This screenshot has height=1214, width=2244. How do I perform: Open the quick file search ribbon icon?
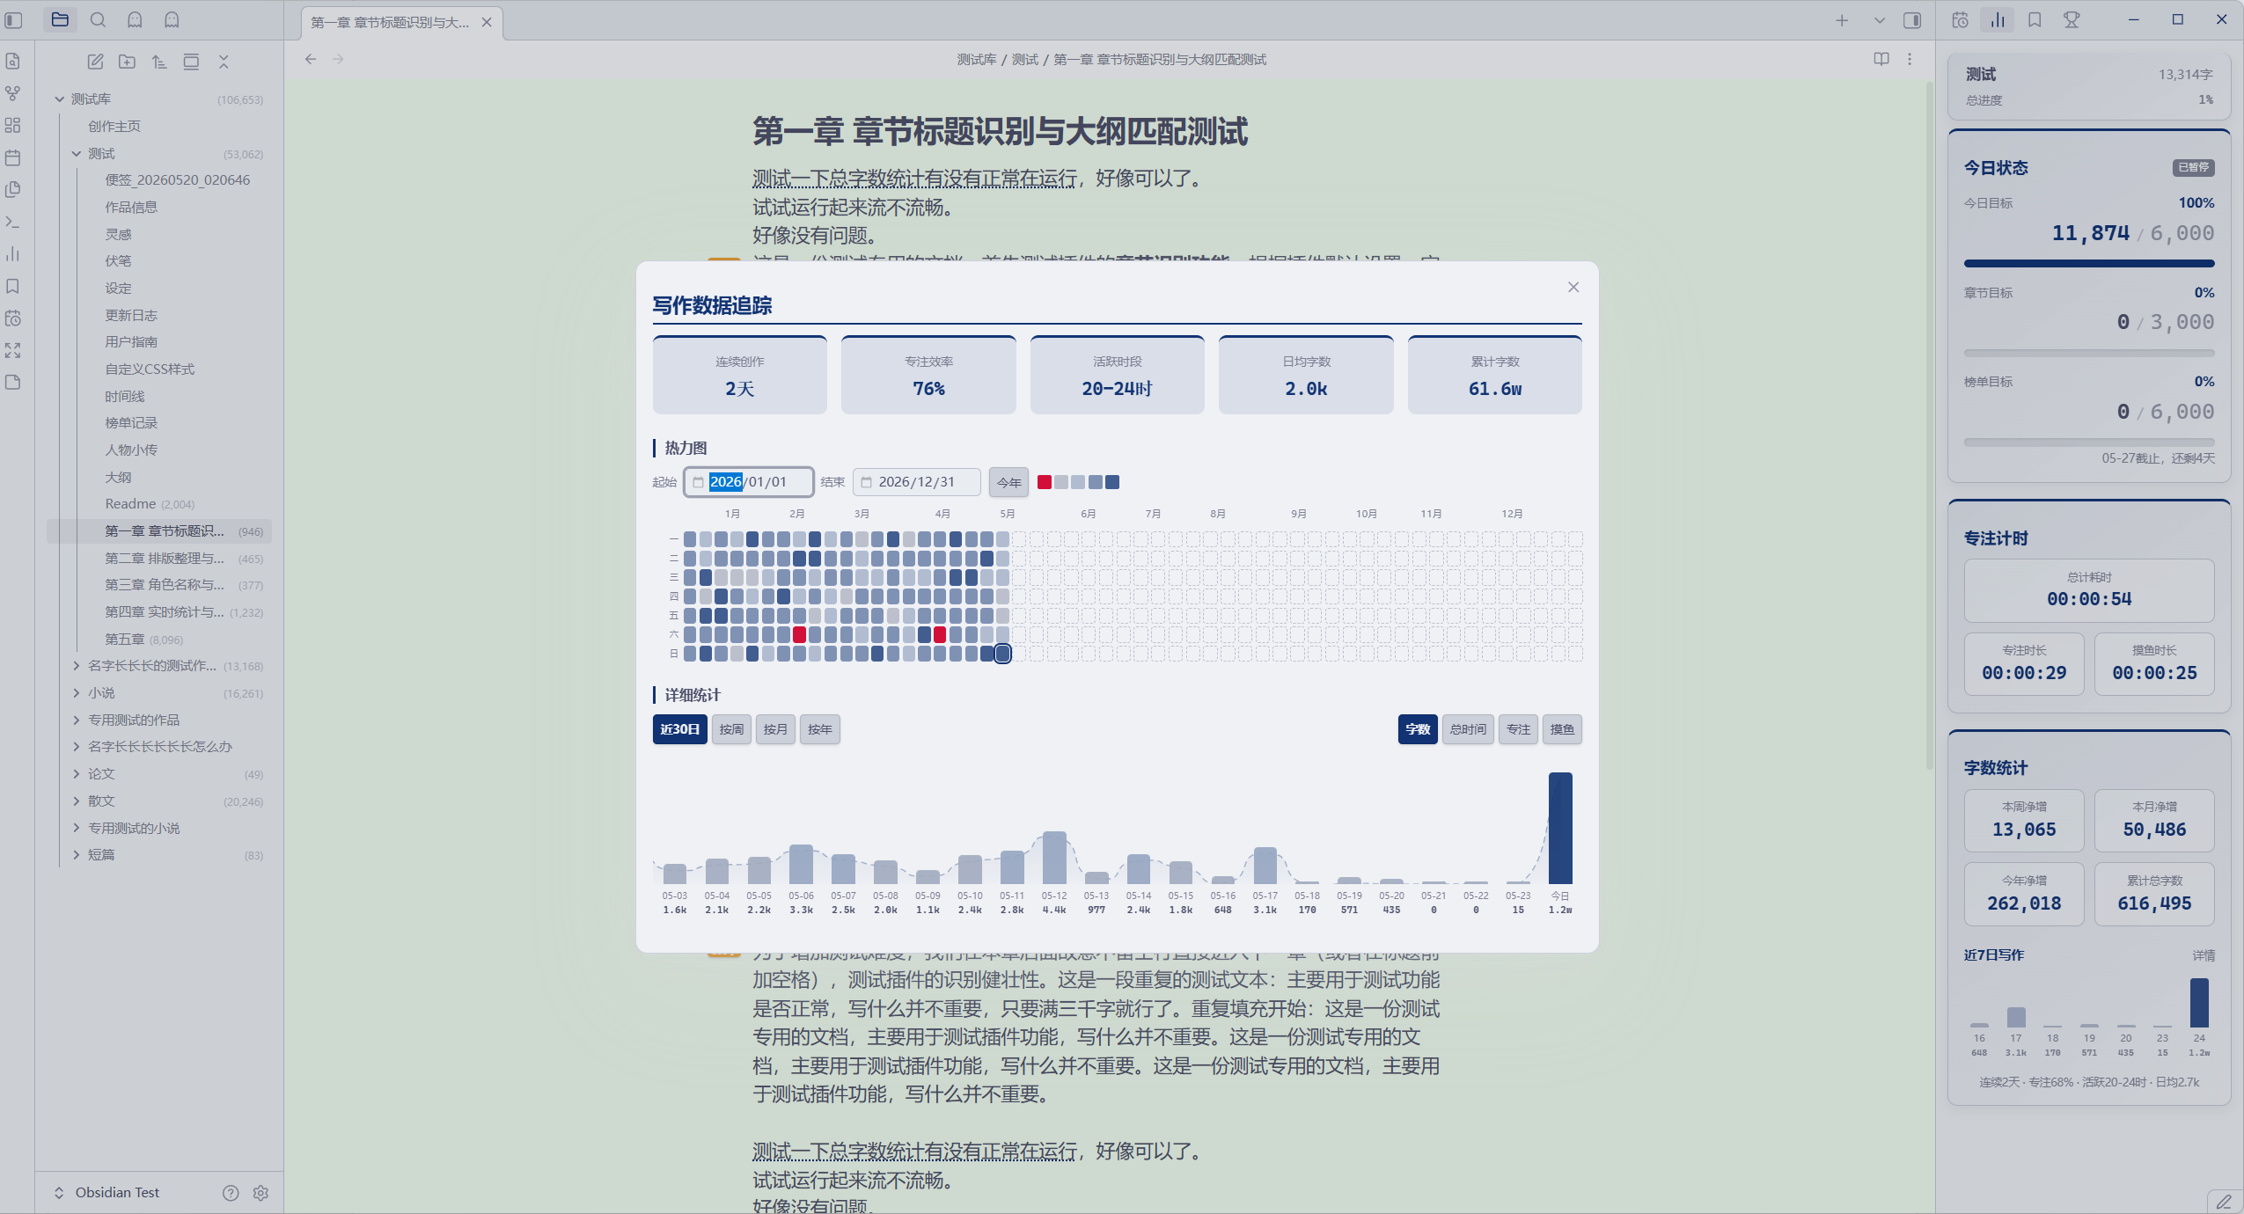tap(13, 61)
